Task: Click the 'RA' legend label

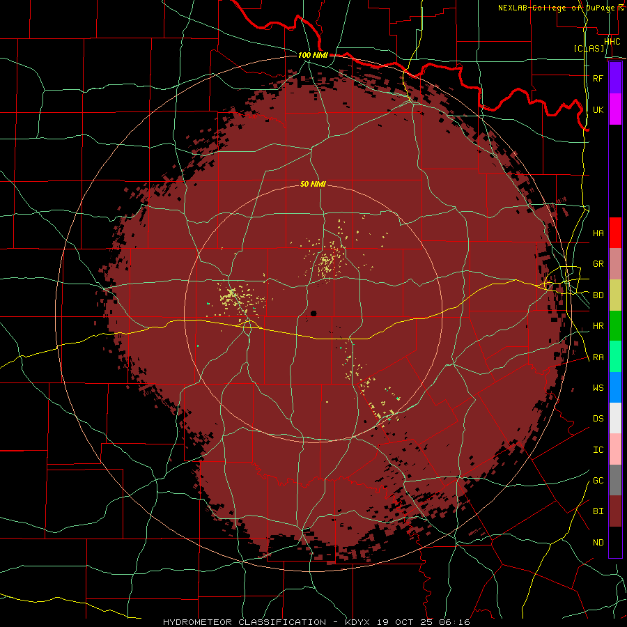Action: [x=598, y=357]
